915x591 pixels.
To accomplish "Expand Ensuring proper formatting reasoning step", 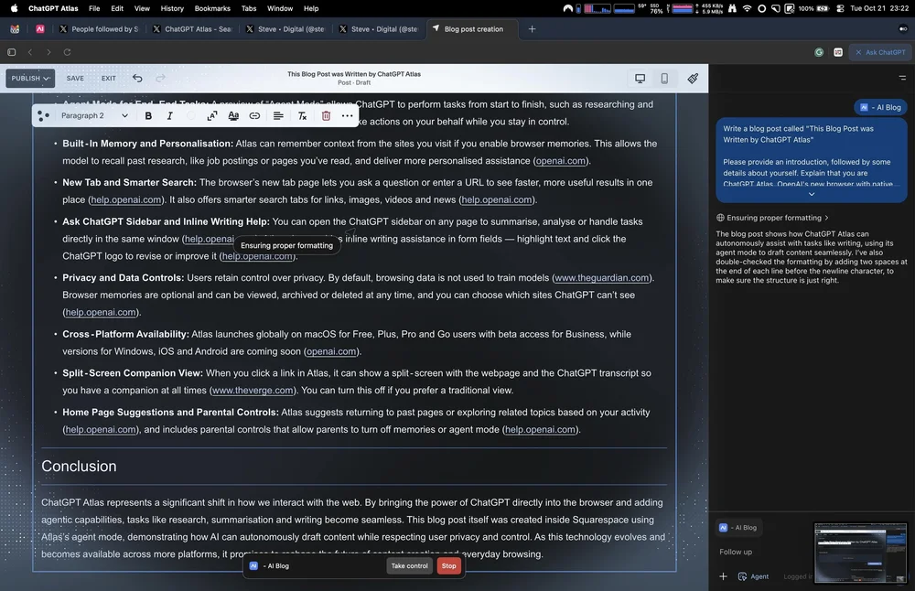I will 772,218.
